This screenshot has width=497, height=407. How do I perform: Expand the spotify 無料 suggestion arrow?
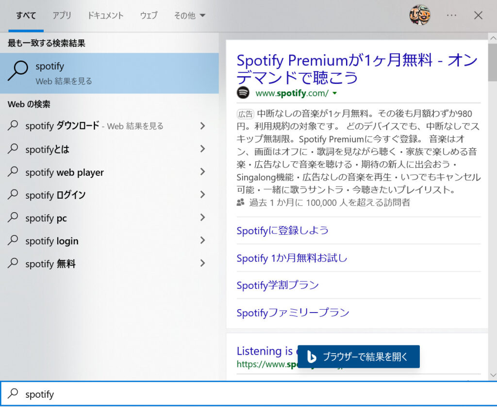203,263
